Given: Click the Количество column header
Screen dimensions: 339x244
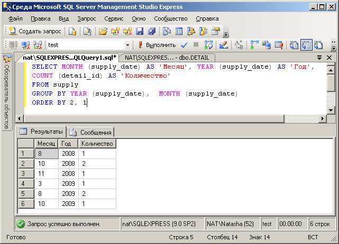Looking at the screenshot, I should click(x=97, y=144).
